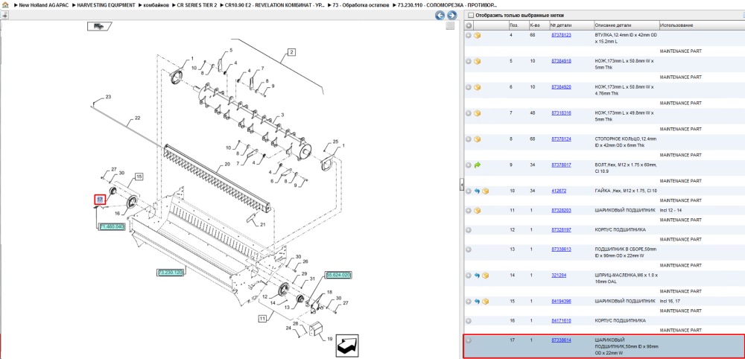Expand row 11 ШАРИКОВЫЙ ПОДШИПНИК plus icon
The image size is (745, 359).
(x=469, y=210)
